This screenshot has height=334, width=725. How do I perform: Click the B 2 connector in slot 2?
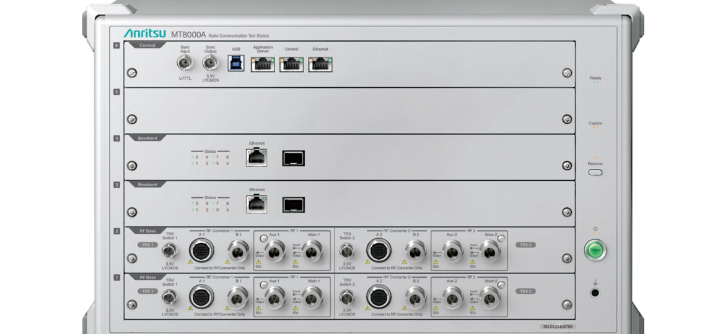pyautogui.click(x=415, y=251)
